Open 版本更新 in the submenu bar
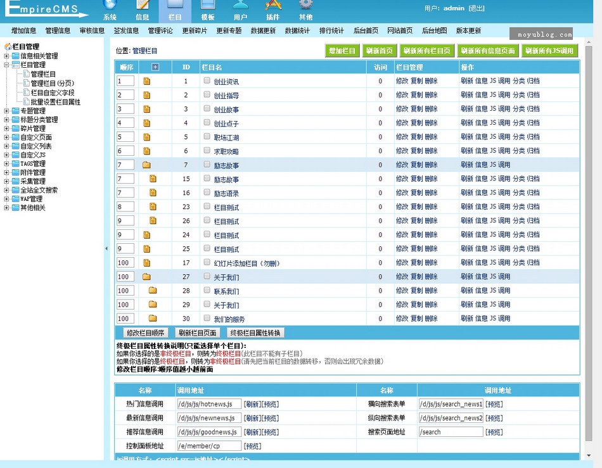Screen dimensions: 602x468 pyautogui.click(x=468, y=30)
